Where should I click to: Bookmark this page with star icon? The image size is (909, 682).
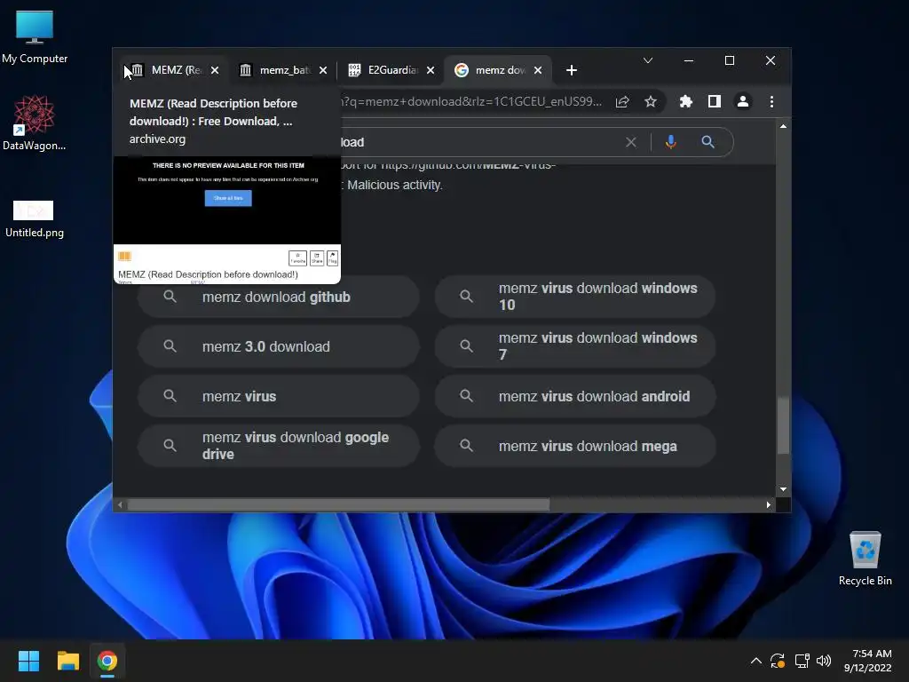tap(651, 102)
